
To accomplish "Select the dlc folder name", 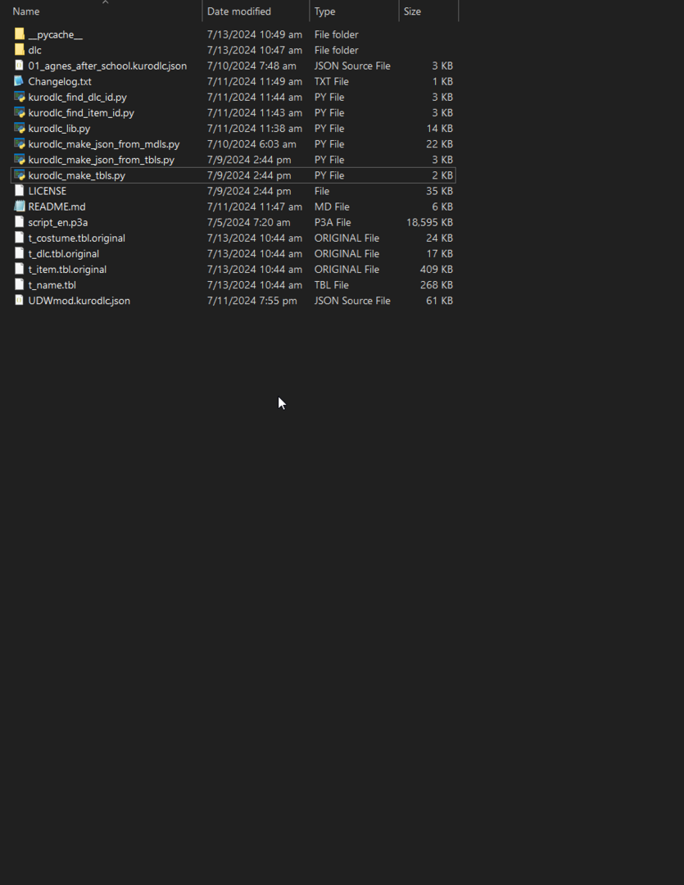I will coord(34,50).
